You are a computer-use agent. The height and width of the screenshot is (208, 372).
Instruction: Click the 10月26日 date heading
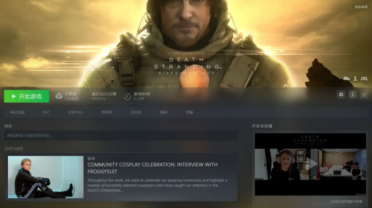[x=13, y=149]
